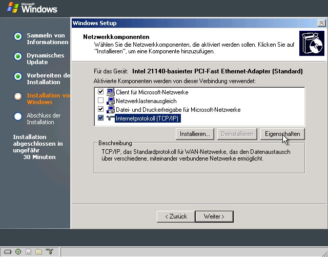Enable the Netzwerklastenausgleich checkbox
The image size is (328, 257).
click(x=100, y=101)
